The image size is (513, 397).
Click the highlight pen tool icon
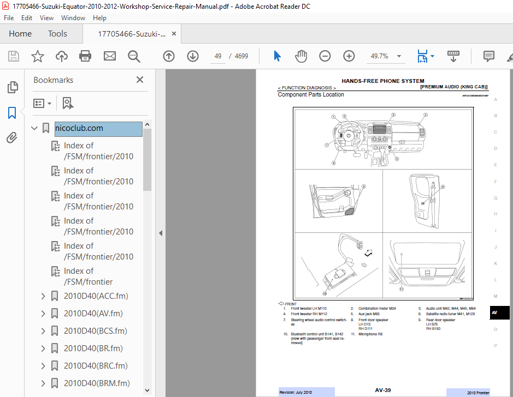pos(510,57)
